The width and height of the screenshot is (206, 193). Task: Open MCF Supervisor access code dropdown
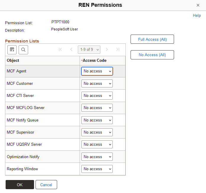coord(97,132)
